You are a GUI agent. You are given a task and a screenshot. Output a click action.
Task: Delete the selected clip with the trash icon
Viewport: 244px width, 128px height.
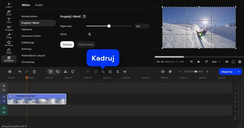(x=34, y=72)
